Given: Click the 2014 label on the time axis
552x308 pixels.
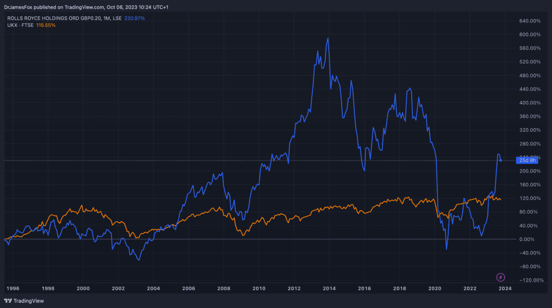Looking at the screenshot, I should click(x=328, y=288).
